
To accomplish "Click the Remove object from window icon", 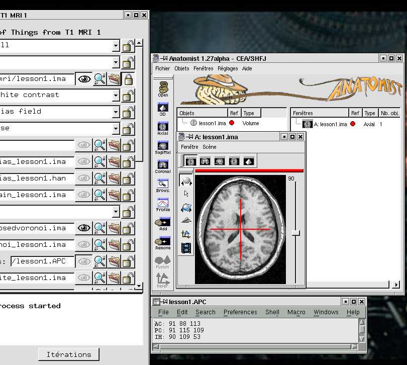I will tap(163, 241).
